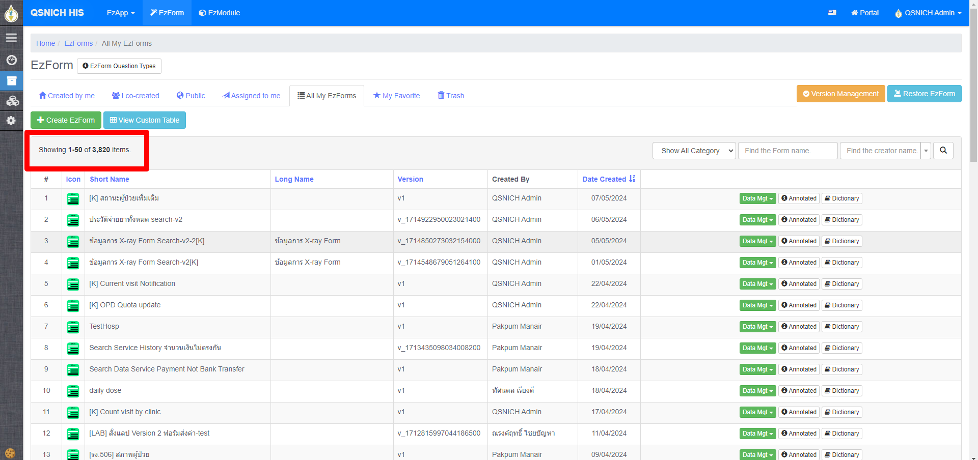Open Dictionary for TestHosp row

pos(841,327)
